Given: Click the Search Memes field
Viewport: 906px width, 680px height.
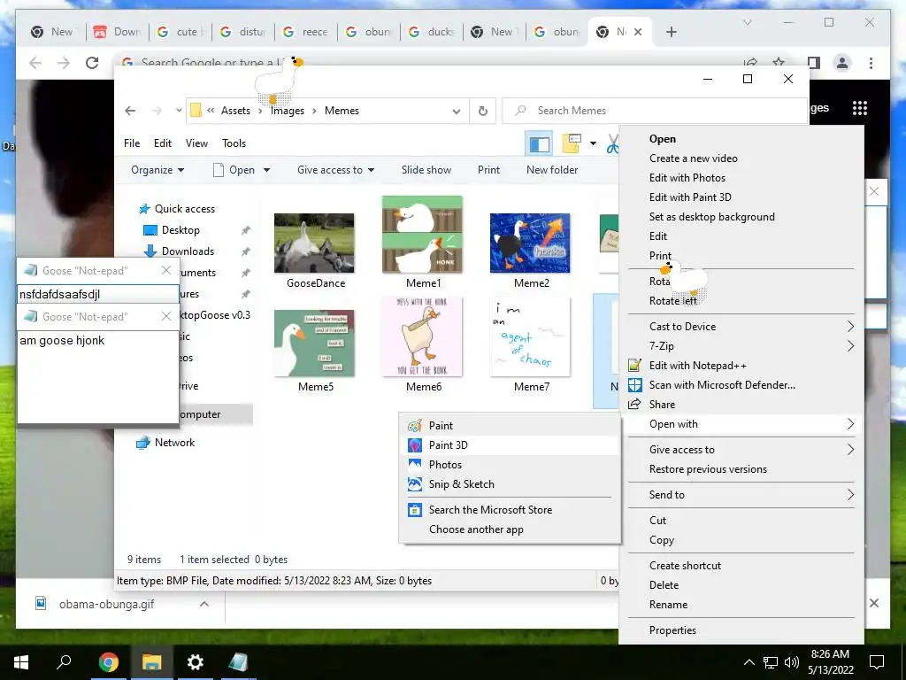Looking at the screenshot, I should [654, 111].
